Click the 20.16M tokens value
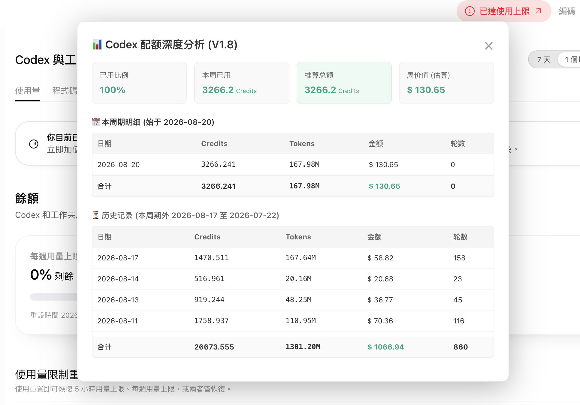Screen dimensions: 580x405 pos(299,279)
